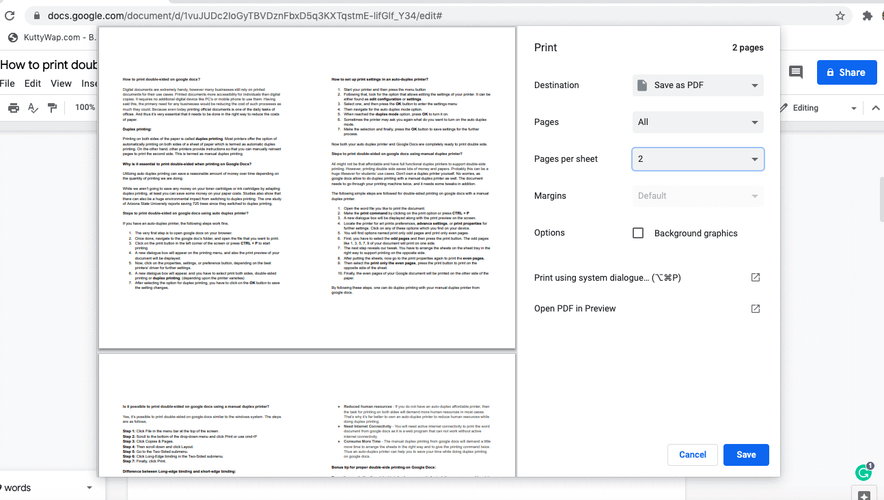Cancel the print dialog
The width and height of the screenshot is (884, 500).
point(693,454)
